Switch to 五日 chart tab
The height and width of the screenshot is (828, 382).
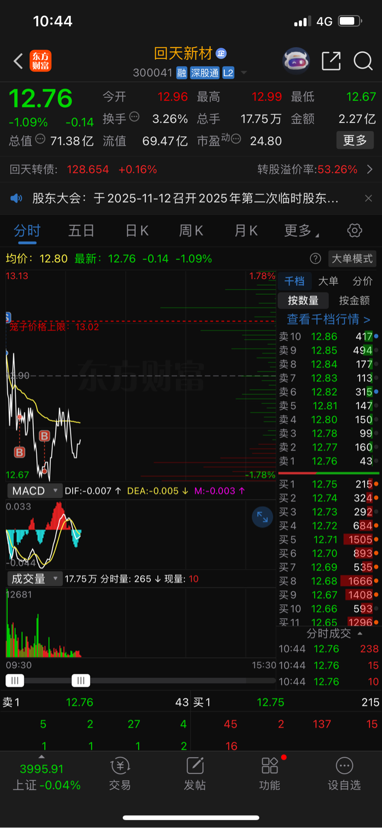pyautogui.click(x=81, y=231)
